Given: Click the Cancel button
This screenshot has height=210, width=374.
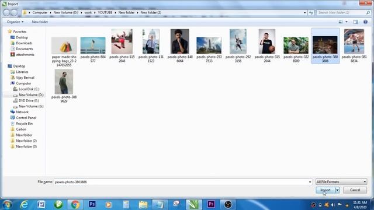Looking at the screenshot, I should click(355, 190).
